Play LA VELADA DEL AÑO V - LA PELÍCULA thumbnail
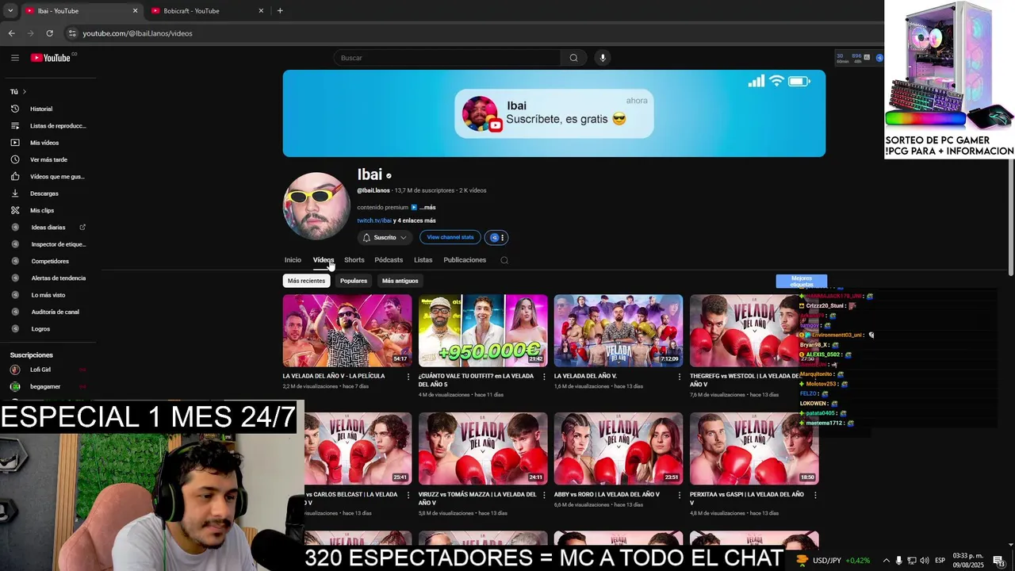 (x=347, y=331)
